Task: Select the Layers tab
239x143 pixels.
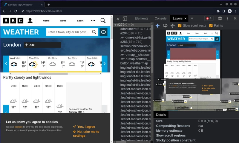Action: [x=177, y=19]
